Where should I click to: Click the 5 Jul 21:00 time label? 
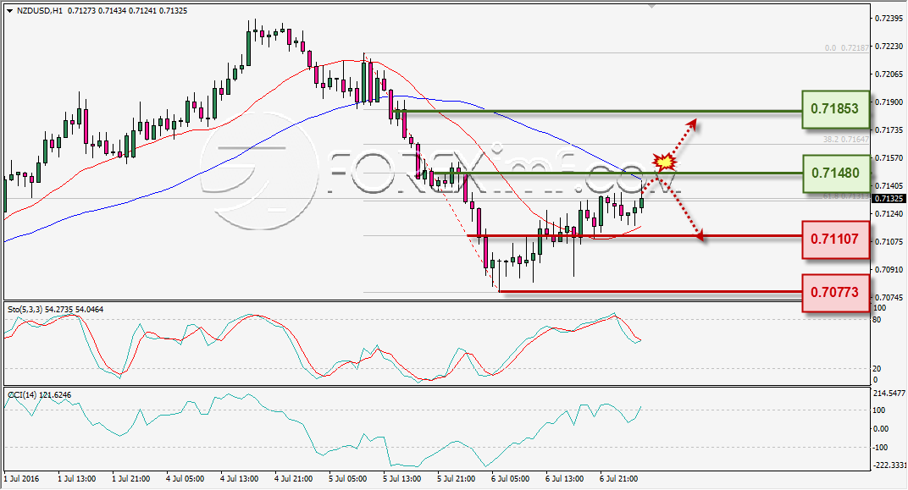[x=457, y=479]
